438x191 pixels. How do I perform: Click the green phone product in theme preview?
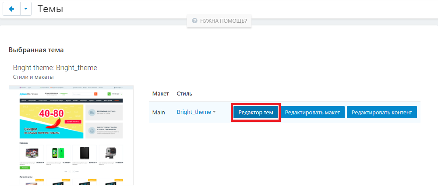(58, 153)
